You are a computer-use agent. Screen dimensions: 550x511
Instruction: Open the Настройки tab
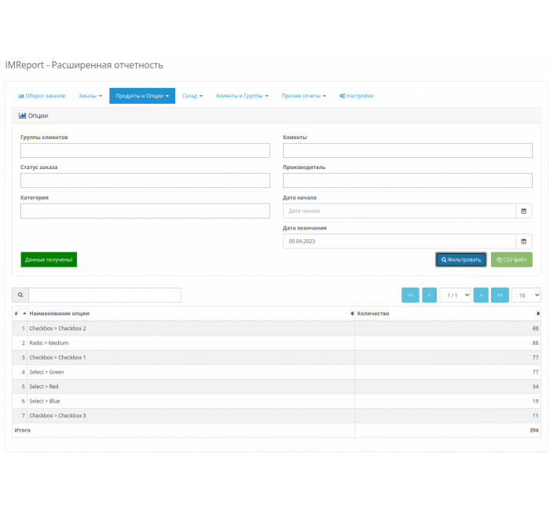(x=357, y=96)
